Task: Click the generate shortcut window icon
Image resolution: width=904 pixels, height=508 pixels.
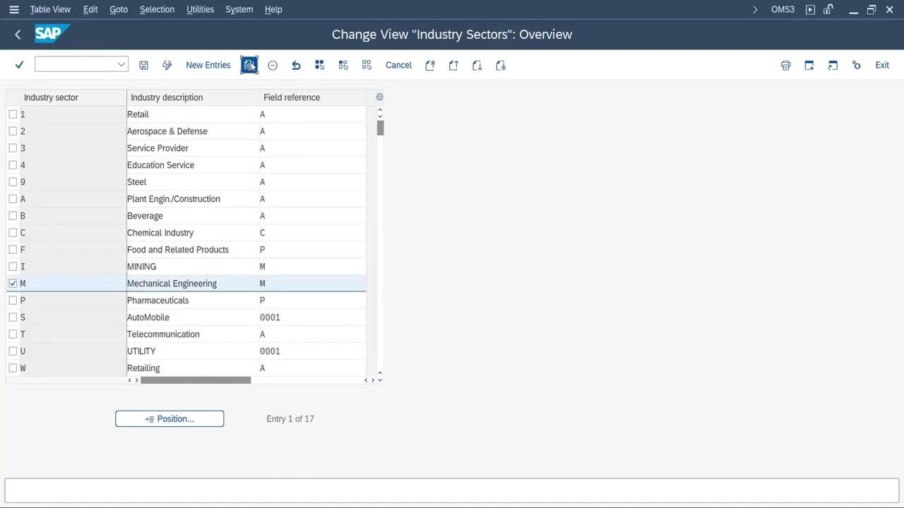Action: (x=833, y=65)
